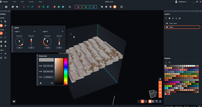
Task: Select the orange pencil tool
Action: [x=1, y=33]
